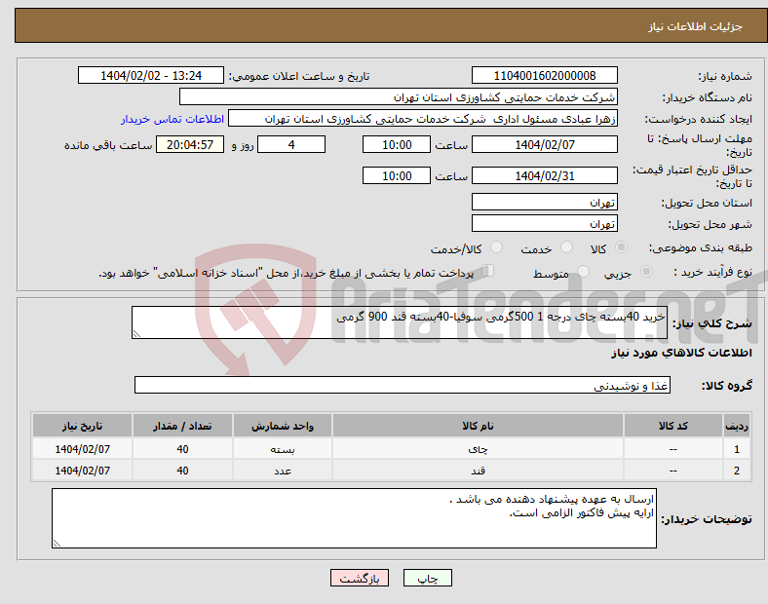Click the تاریخ نیاز column header
The image size is (768, 604).
(82, 426)
